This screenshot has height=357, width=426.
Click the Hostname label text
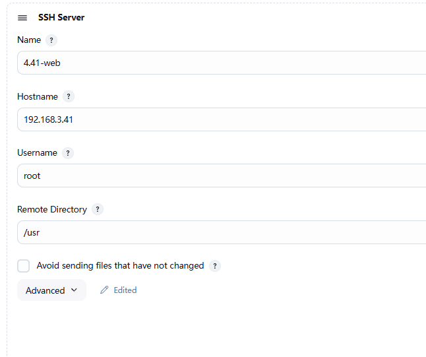tap(38, 97)
